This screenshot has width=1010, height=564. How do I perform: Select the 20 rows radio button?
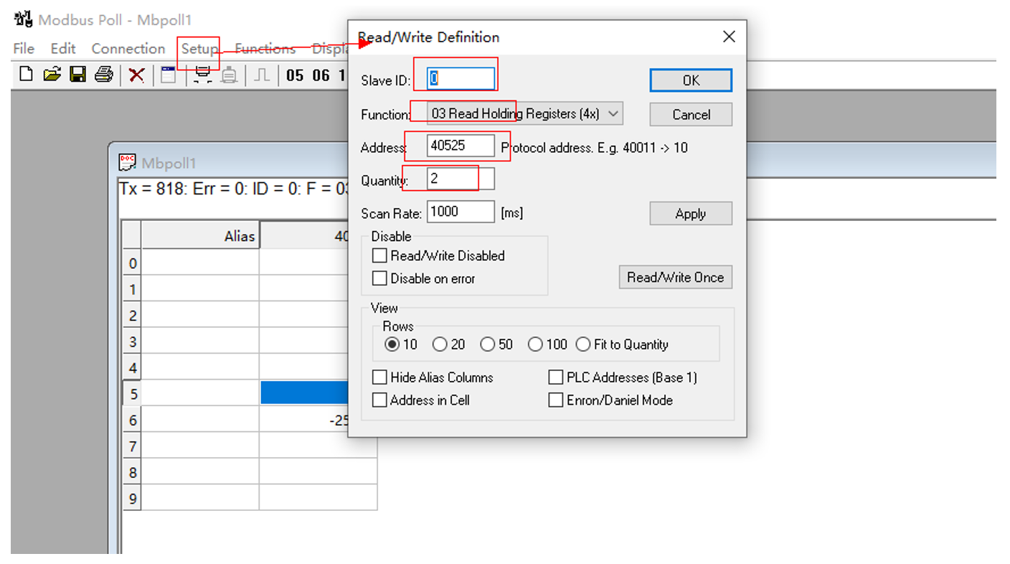[x=440, y=344]
